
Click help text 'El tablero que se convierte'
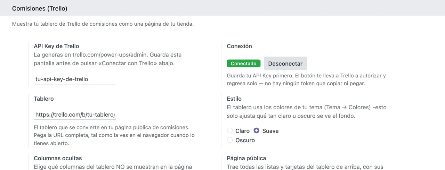click(114, 135)
